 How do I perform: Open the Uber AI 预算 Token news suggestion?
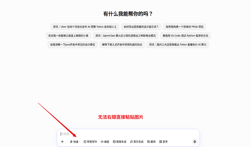click(x=85, y=27)
